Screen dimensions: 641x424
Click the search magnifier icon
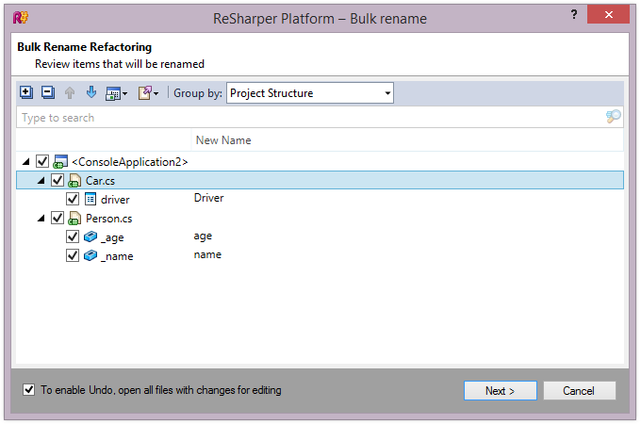click(614, 117)
